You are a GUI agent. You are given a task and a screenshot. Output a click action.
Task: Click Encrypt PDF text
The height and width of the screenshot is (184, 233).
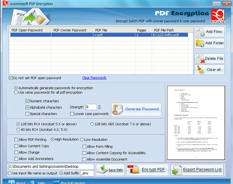[153, 169]
